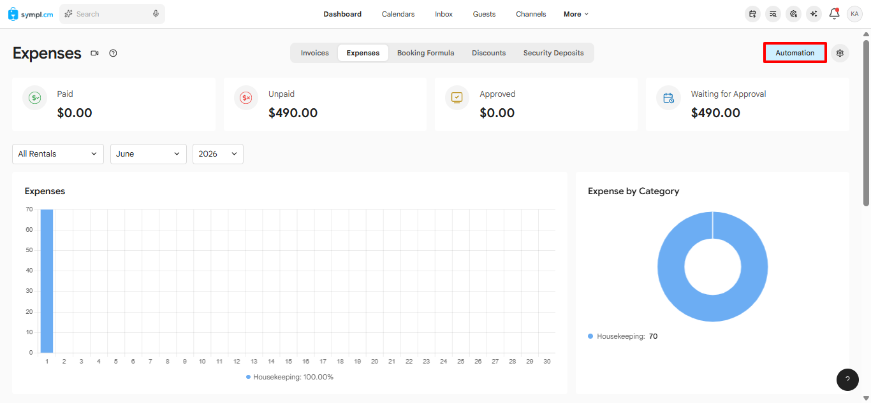Open the KA user avatar menu

854,14
